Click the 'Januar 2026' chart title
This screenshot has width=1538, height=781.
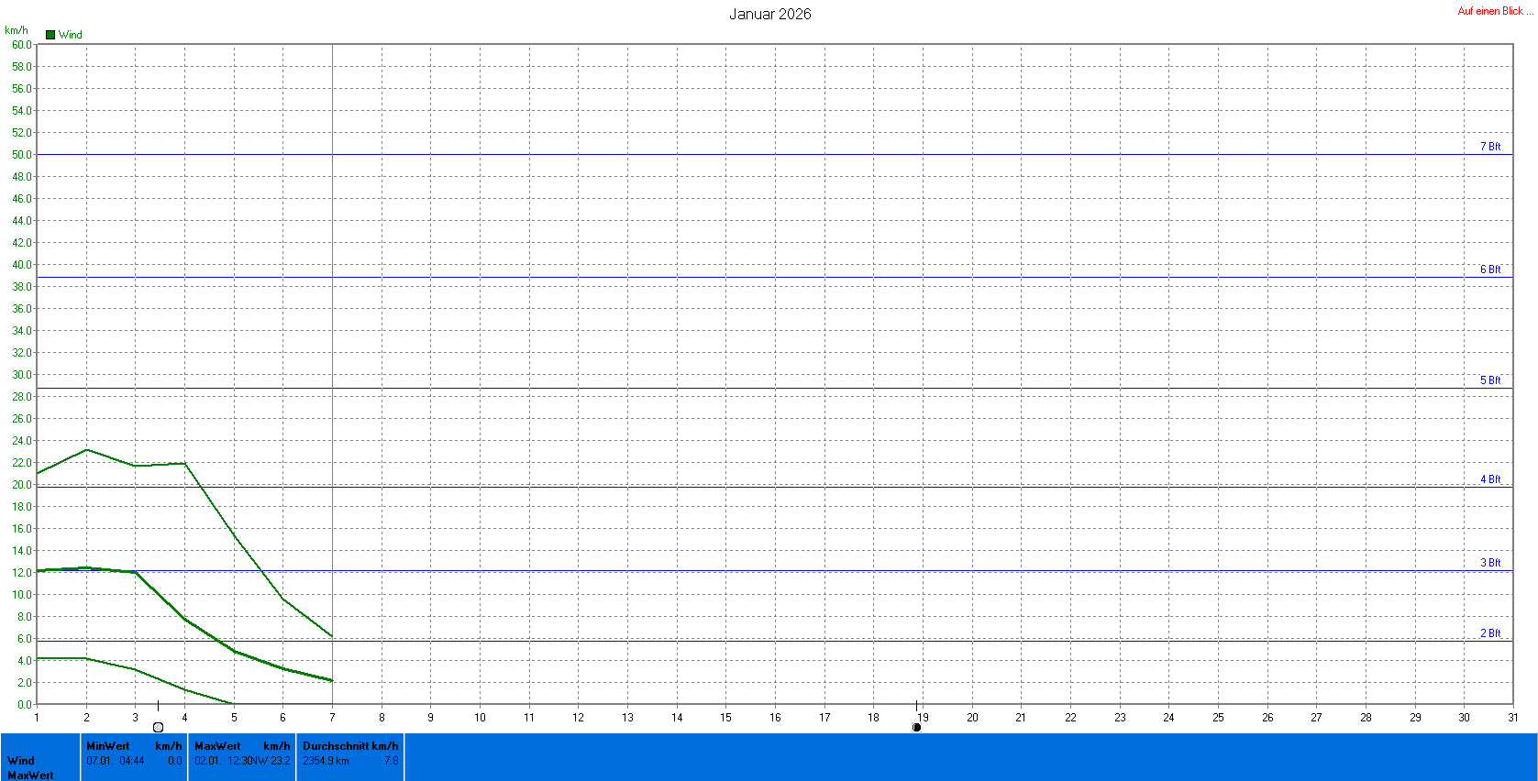click(769, 14)
